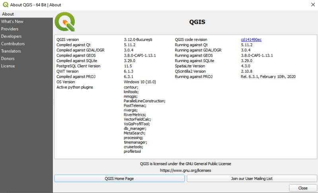Click Compiled against GEOS label
The image size is (318, 193).
(x=76, y=55)
